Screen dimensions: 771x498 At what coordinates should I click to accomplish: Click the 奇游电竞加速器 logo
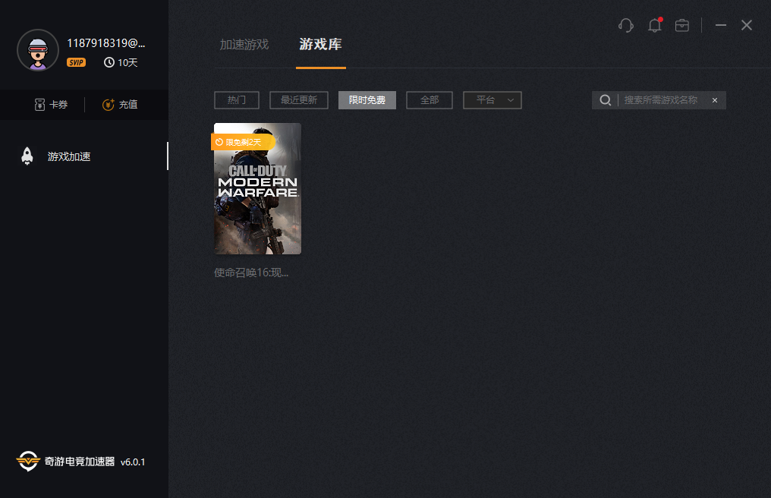tap(65, 462)
